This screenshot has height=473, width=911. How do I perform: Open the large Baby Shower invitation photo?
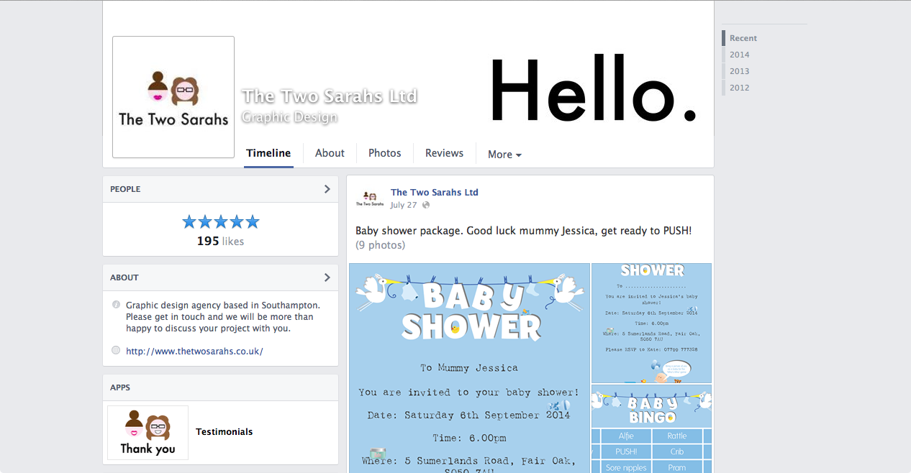tap(469, 368)
